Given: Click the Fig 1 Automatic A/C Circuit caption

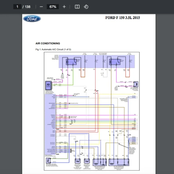Looking at the screenshot, I should coord(53,49).
